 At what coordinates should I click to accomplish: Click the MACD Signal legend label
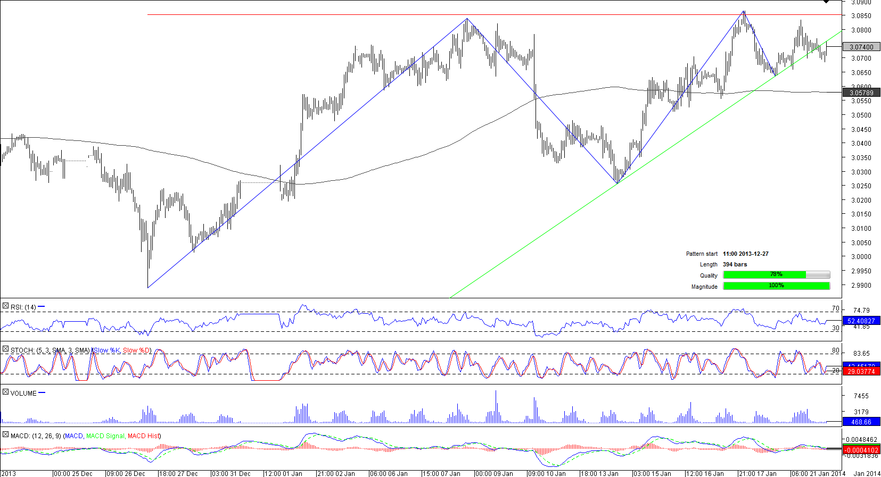pyautogui.click(x=105, y=436)
